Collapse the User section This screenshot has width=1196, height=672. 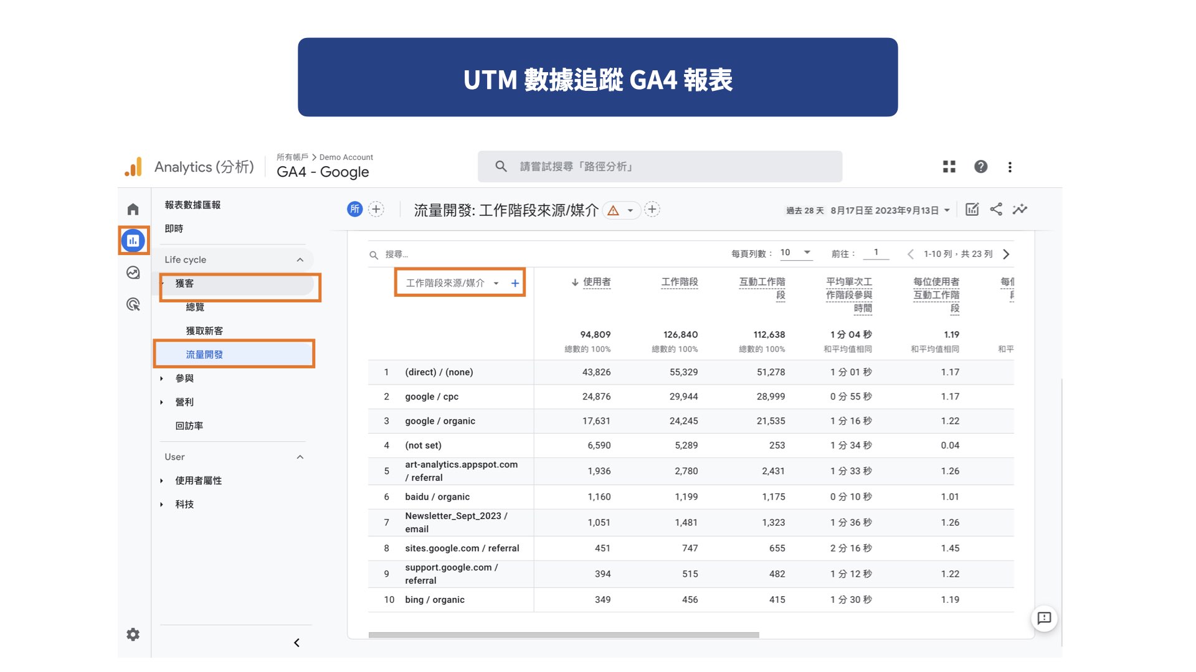pos(300,457)
